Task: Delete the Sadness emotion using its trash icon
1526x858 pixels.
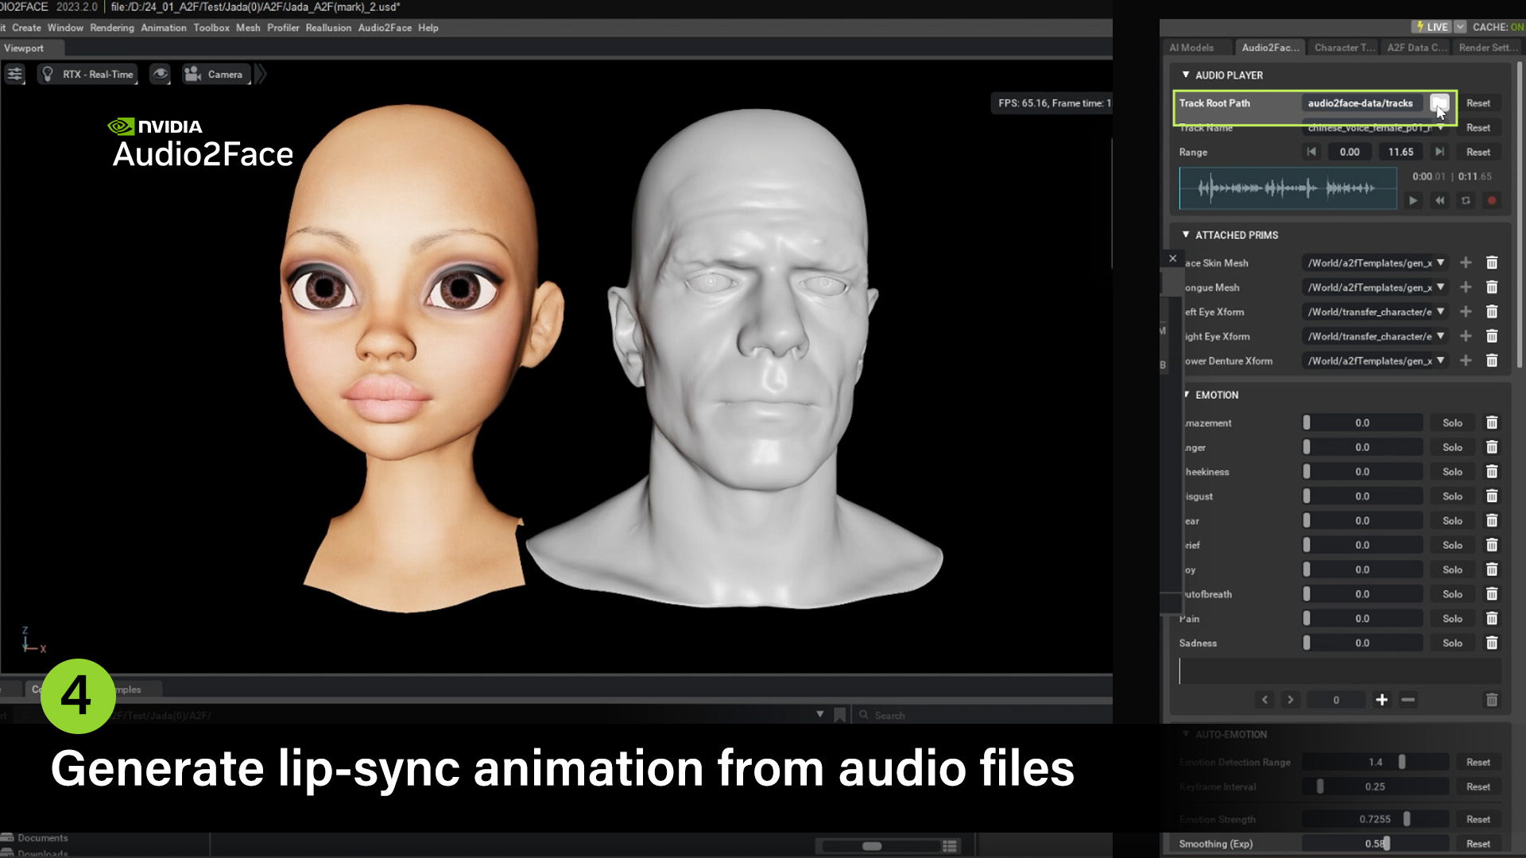Action: click(1492, 643)
